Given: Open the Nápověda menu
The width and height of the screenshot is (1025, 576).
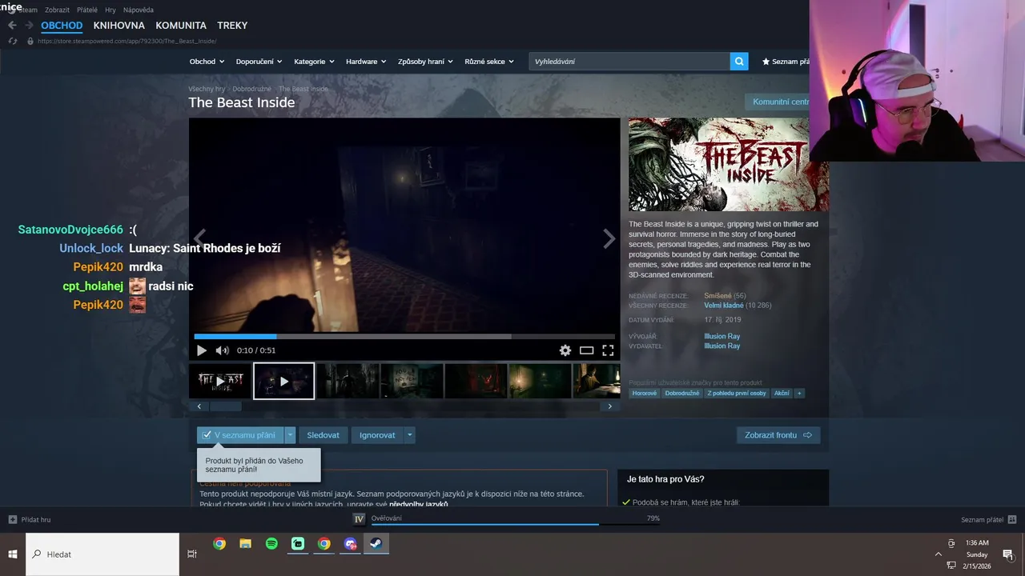Looking at the screenshot, I should (x=138, y=10).
